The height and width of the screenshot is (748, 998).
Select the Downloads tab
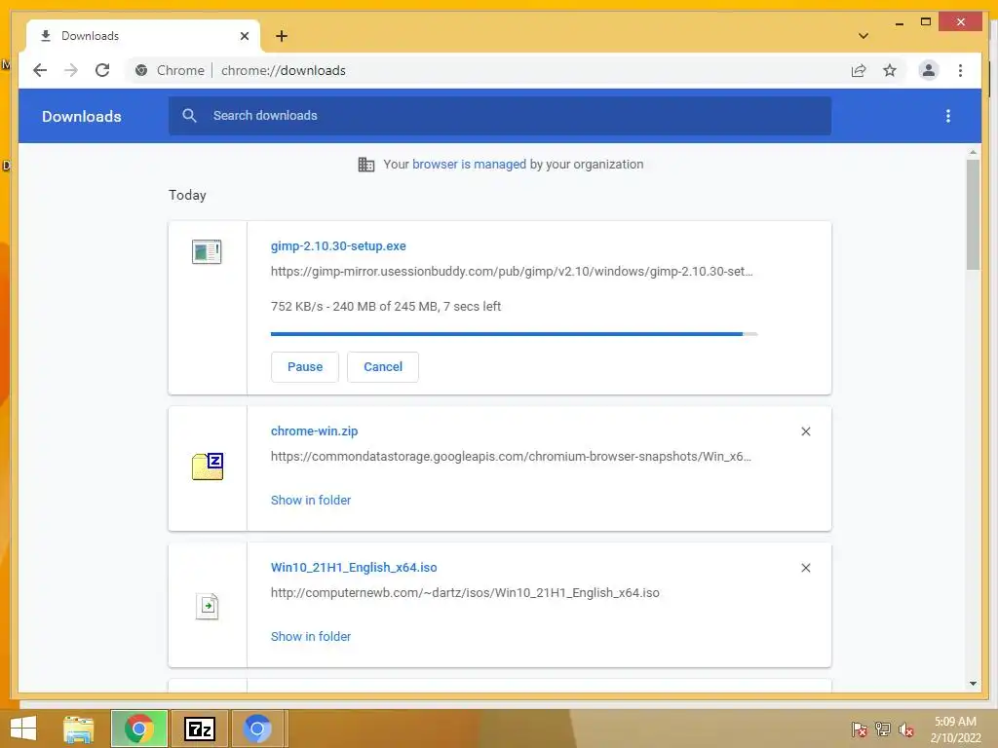(x=143, y=36)
